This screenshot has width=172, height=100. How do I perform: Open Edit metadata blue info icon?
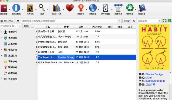click(x=16, y=8)
